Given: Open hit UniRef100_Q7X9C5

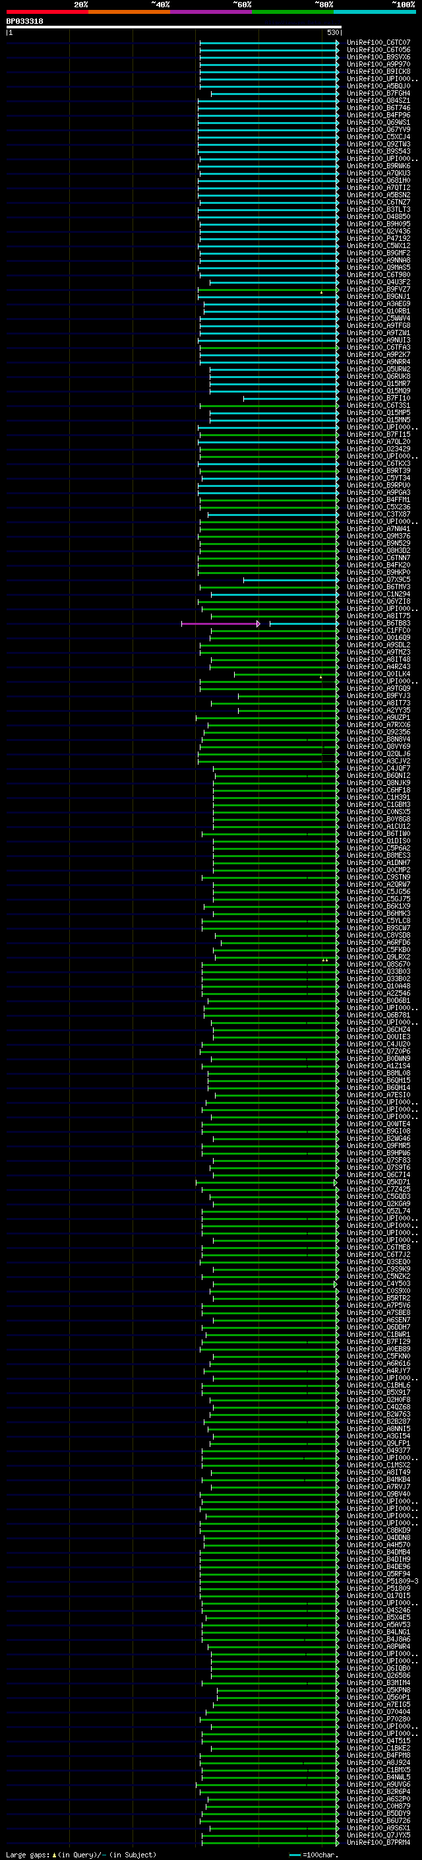Looking at the screenshot, I should click(378, 580).
